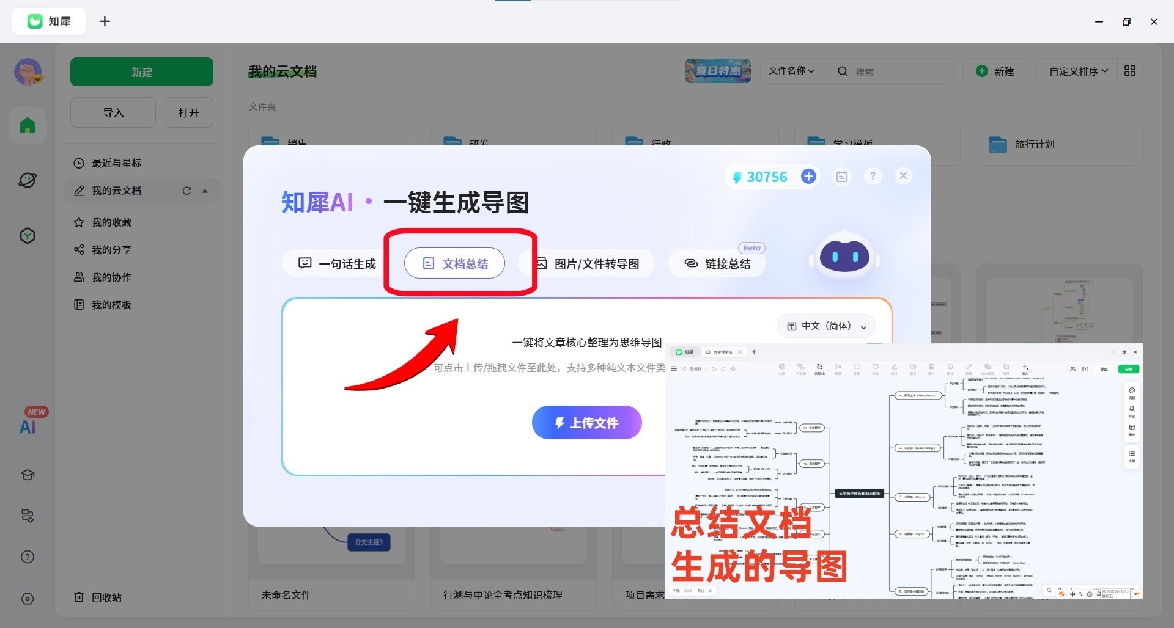Open the cube icon in sidebar
This screenshot has height=628, width=1174.
(28, 236)
